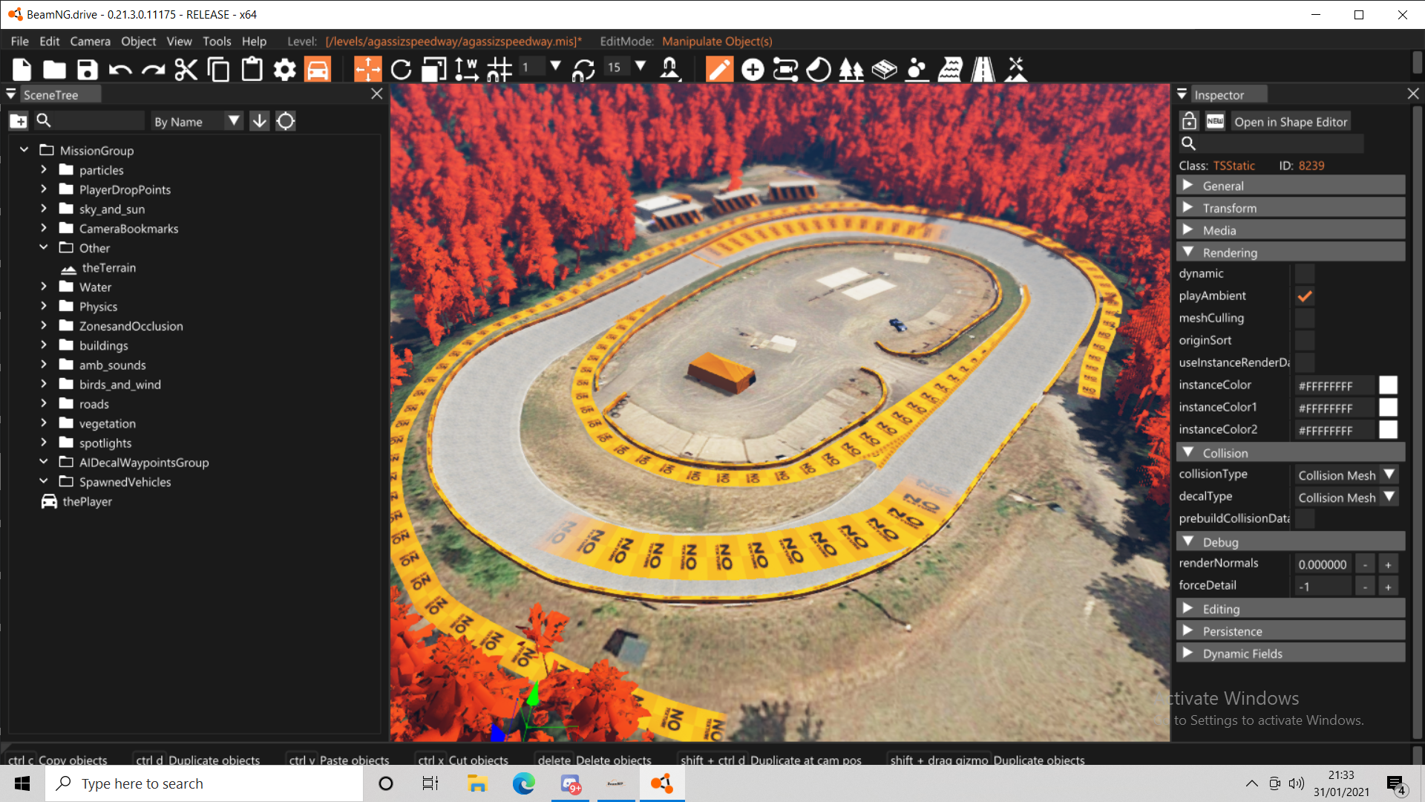Collapse the Rendering section
Image resolution: width=1425 pixels, height=802 pixels.
(1291, 252)
